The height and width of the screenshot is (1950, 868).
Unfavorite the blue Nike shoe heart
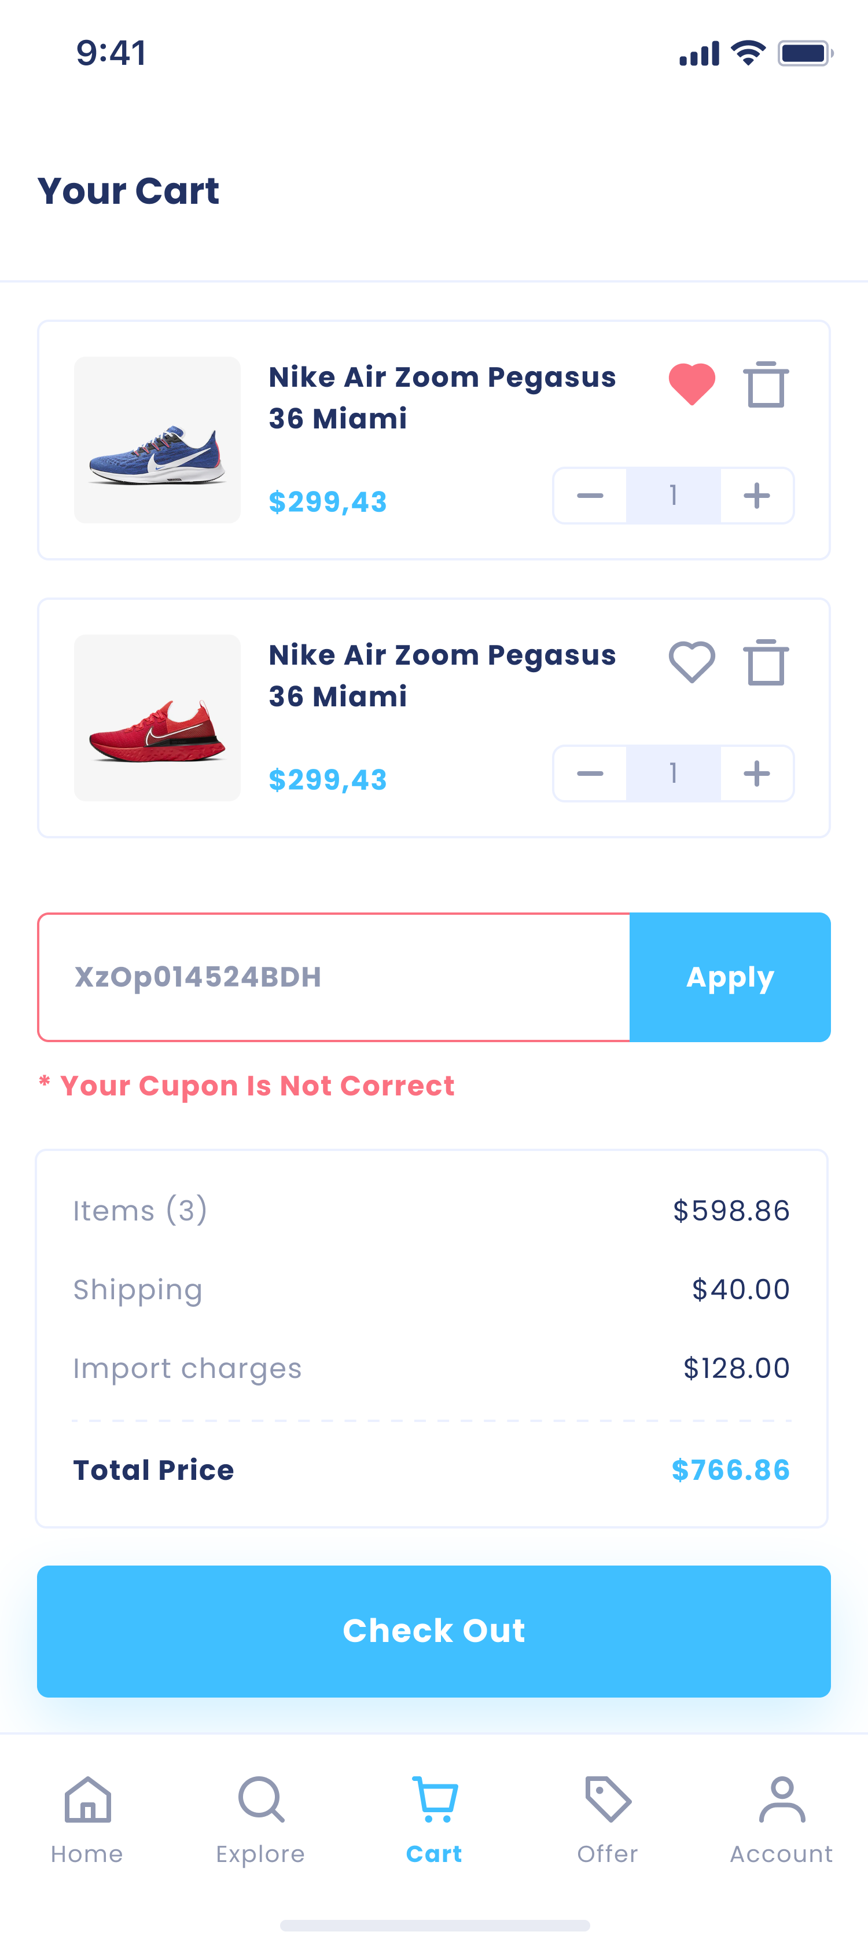pos(692,384)
